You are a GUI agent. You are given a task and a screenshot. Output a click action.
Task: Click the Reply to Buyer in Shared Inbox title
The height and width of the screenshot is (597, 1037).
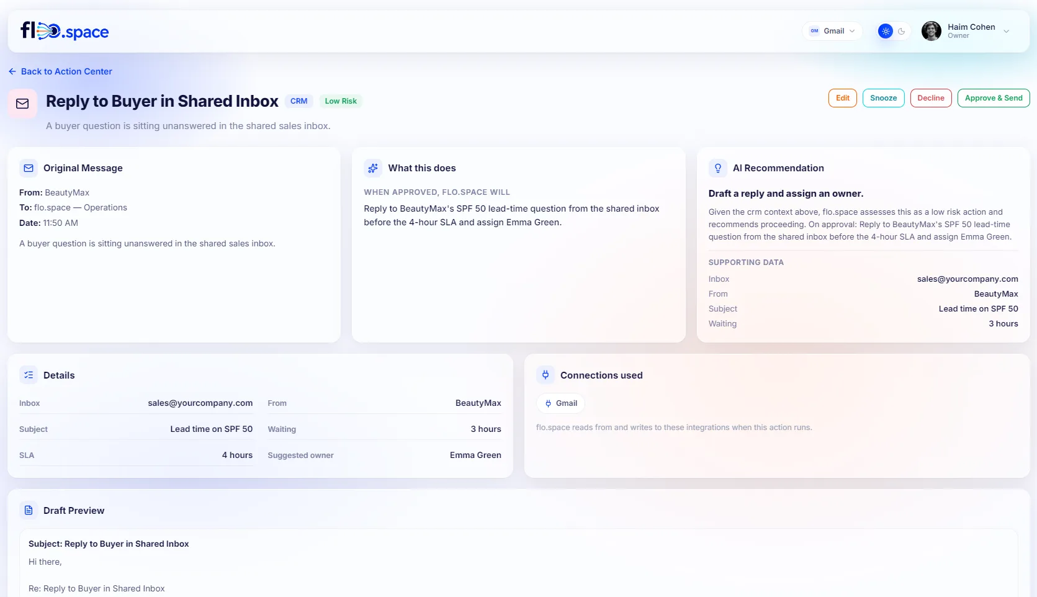[x=162, y=101]
